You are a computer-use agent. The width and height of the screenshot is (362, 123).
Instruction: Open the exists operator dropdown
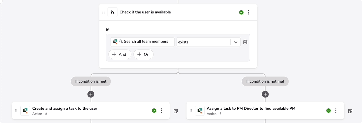pos(209,42)
